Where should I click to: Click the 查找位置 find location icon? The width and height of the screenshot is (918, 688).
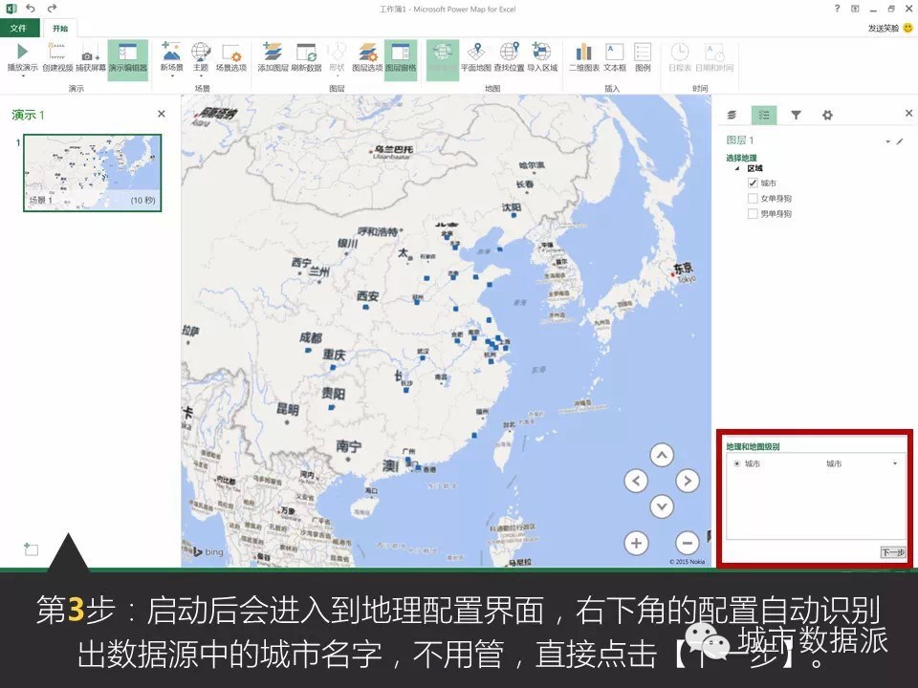pyautogui.click(x=509, y=52)
